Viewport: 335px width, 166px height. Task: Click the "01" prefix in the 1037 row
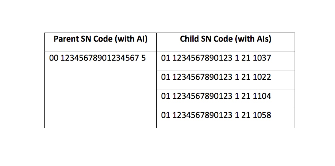[166, 58]
